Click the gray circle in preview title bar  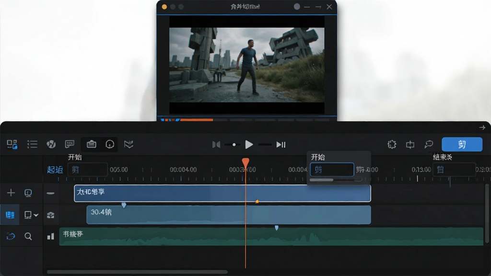tap(297, 7)
